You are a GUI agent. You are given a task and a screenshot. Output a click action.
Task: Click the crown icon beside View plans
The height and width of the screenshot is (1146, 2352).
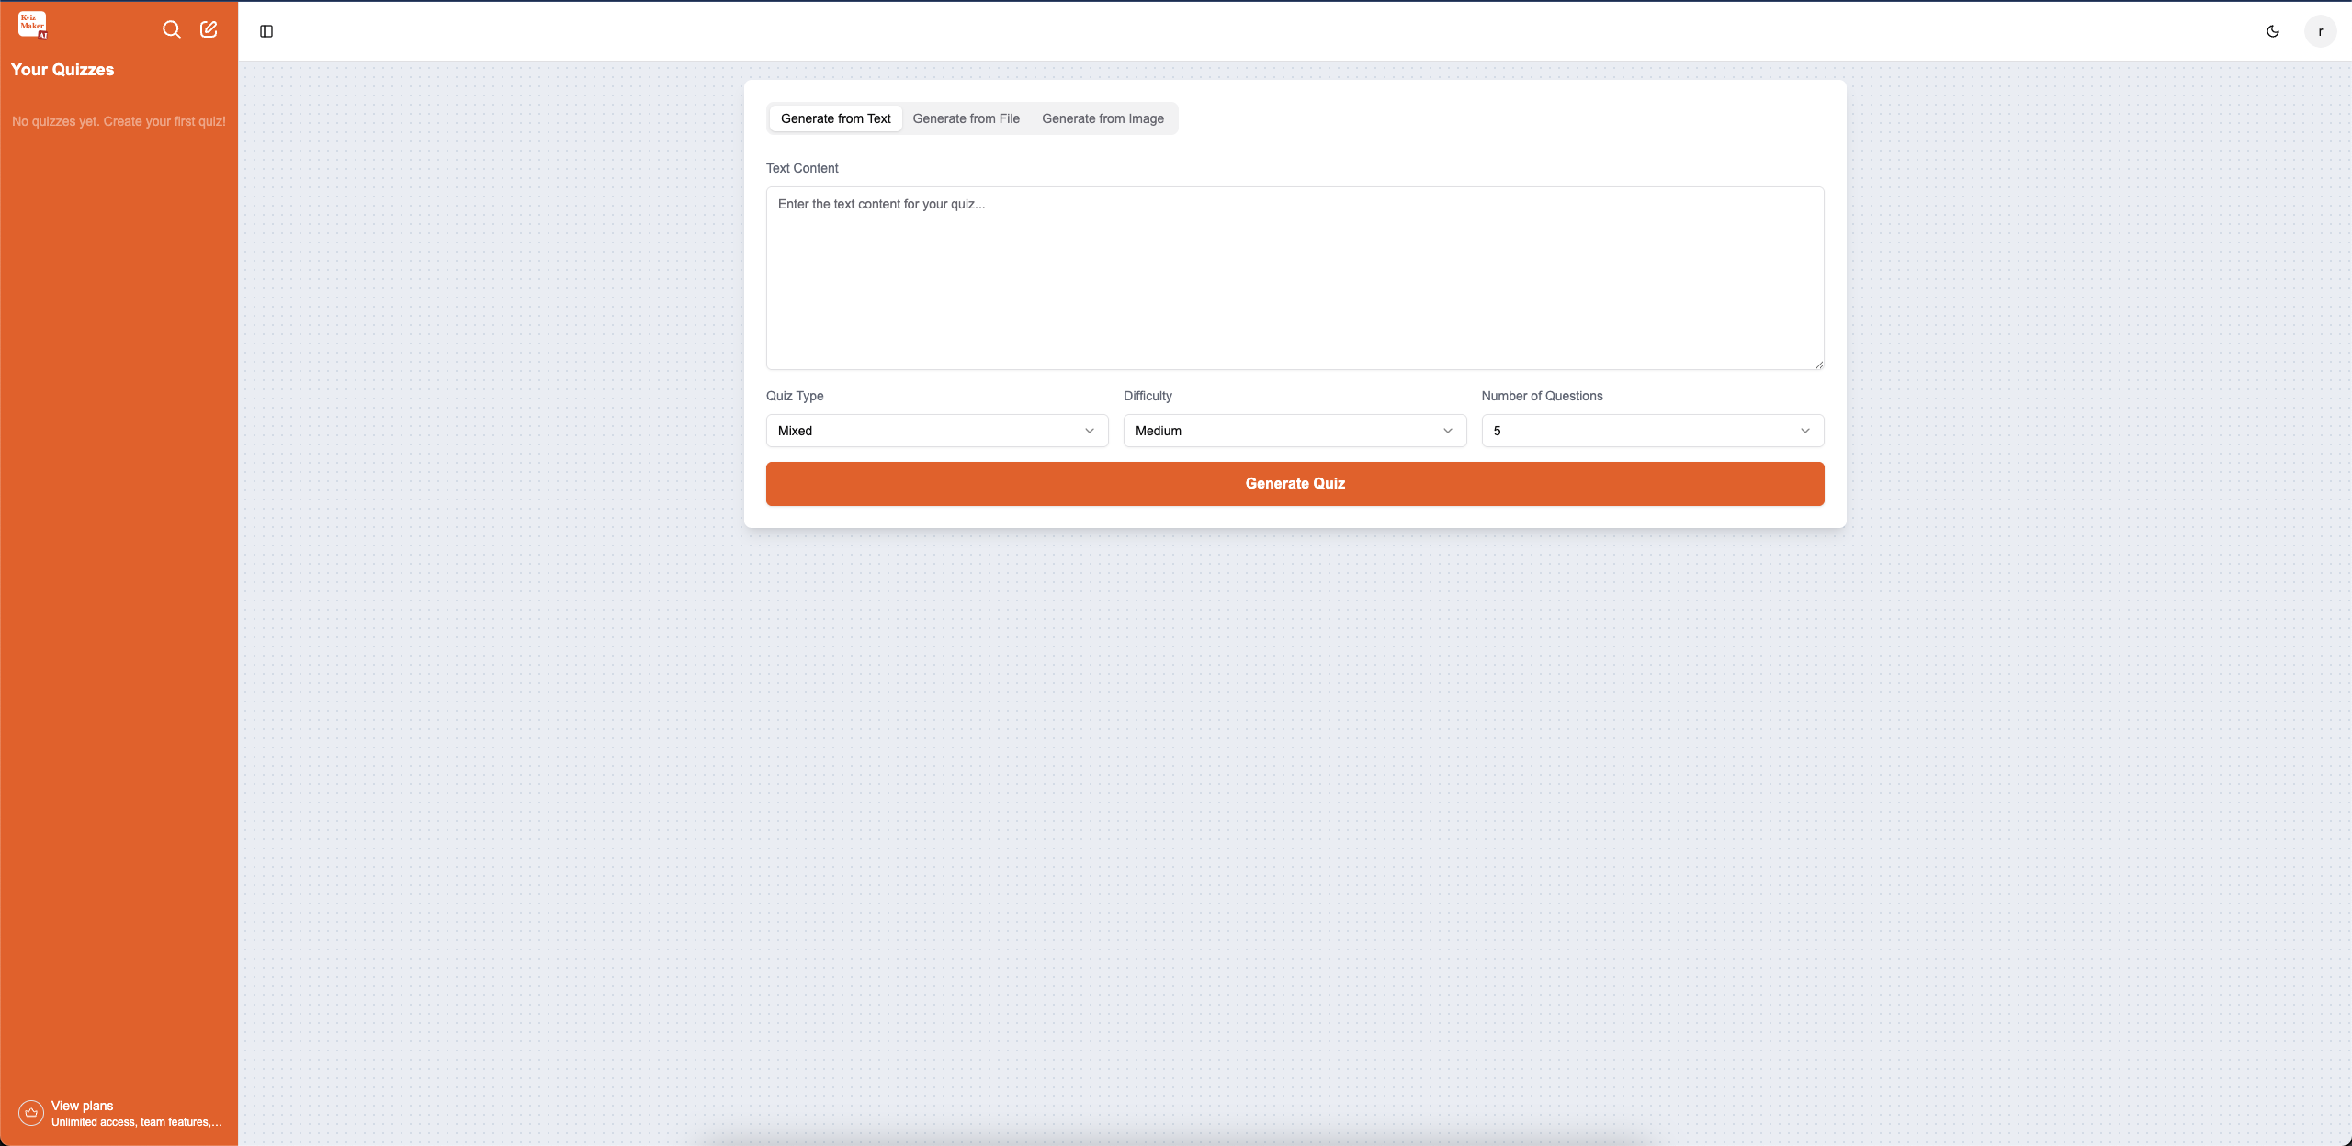tap(28, 1112)
